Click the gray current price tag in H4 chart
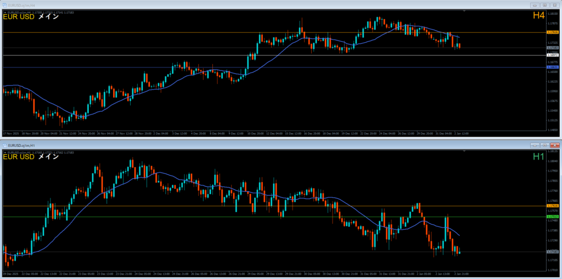562x279 pixels. click(x=552, y=47)
